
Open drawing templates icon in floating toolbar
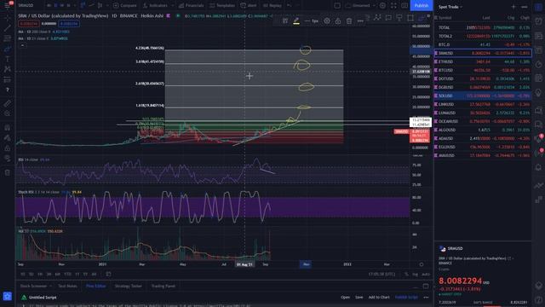[x=285, y=20]
